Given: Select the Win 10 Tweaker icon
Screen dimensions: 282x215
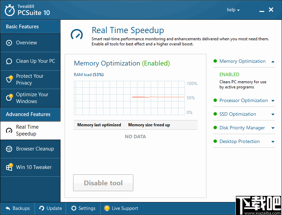Looking at the screenshot, I should pos(9,167).
